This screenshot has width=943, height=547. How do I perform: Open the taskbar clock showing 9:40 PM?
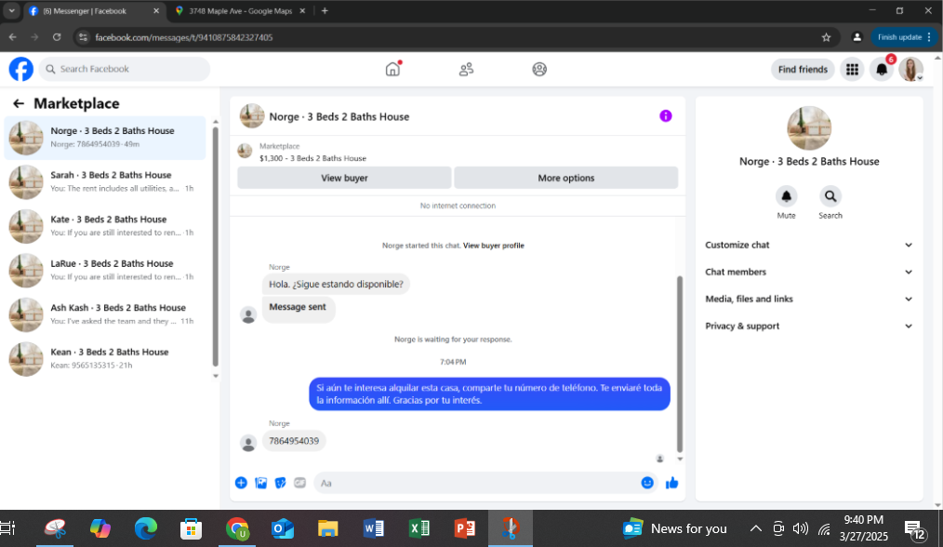864,528
